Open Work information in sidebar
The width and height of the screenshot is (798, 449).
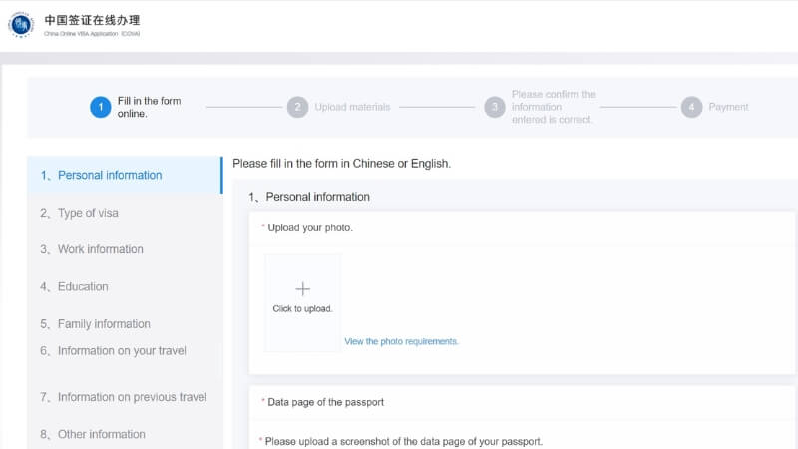[x=100, y=249]
